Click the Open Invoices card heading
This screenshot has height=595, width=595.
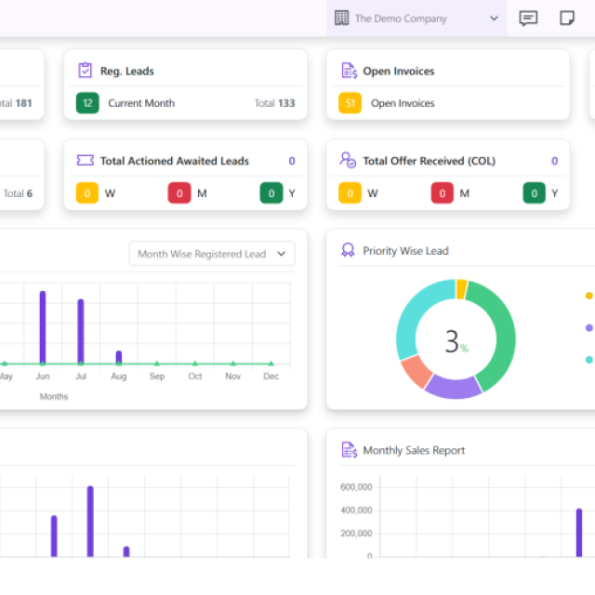coord(399,71)
